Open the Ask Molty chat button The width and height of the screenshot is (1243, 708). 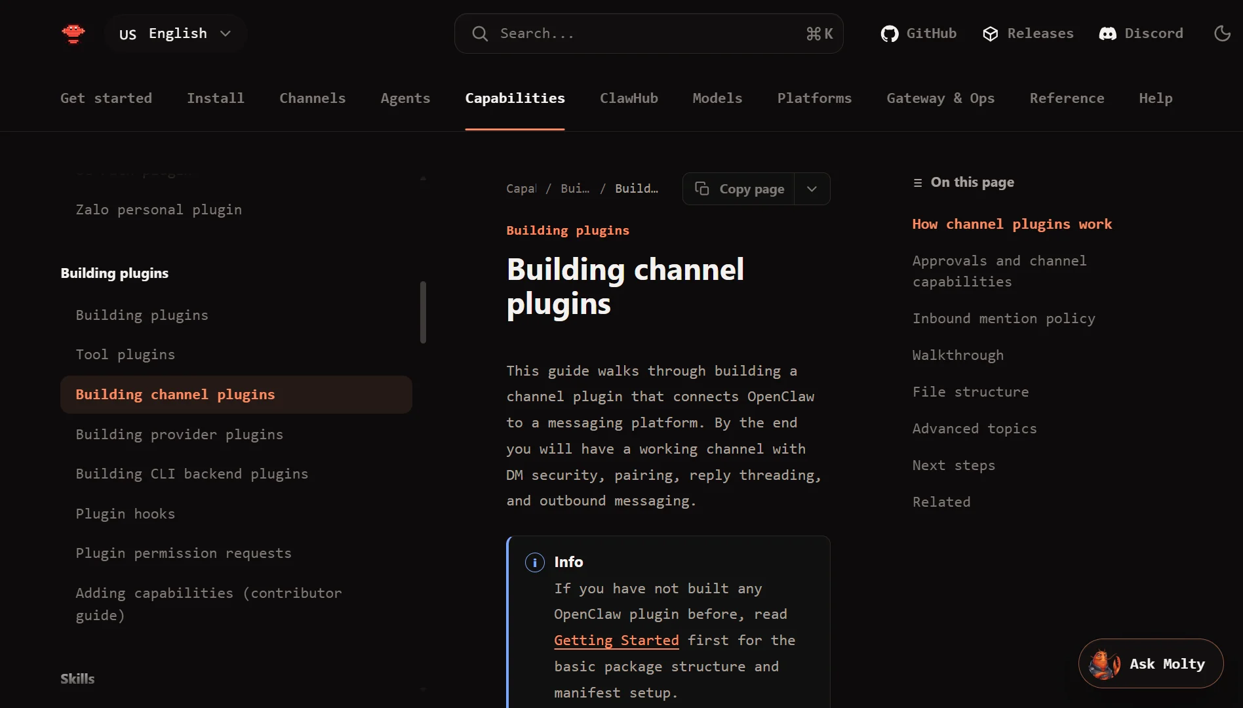[1151, 663]
